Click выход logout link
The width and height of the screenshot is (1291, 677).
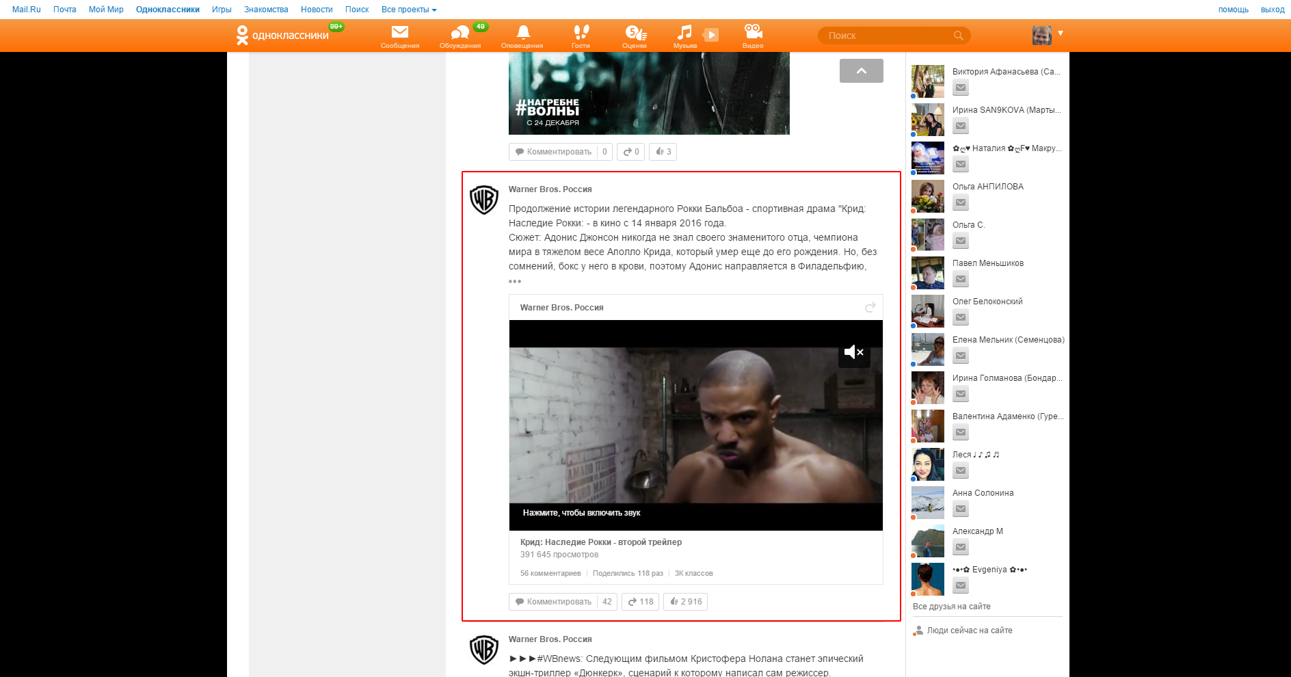(x=1273, y=10)
